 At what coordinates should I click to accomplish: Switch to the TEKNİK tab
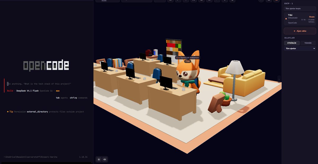[308, 43]
